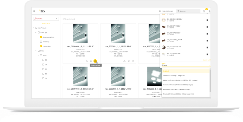The width and height of the screenshot is (243, 122).
Task: Open thumbnail of the square panel lights asset
Action: tap(154, 76)
